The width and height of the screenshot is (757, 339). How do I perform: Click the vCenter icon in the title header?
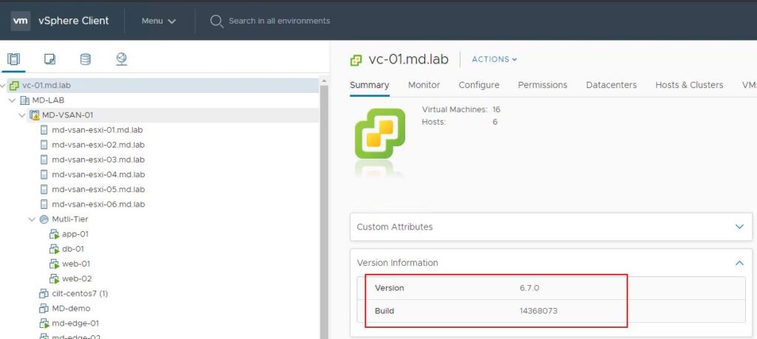pyautogui.click(x=356, y=60)
